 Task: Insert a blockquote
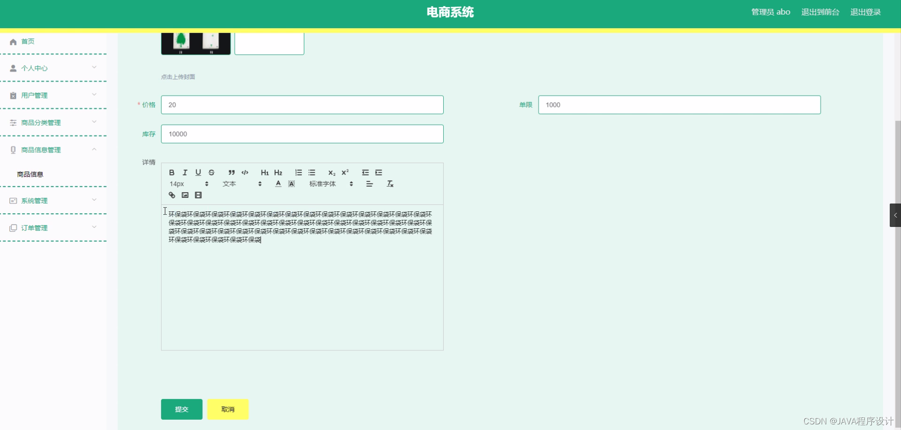coord(231,173)
